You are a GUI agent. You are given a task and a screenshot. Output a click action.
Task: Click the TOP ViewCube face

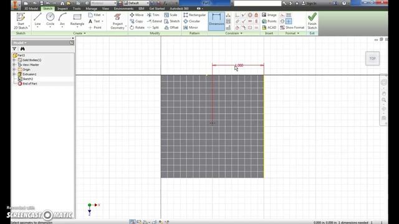click(x=373, y=58)
